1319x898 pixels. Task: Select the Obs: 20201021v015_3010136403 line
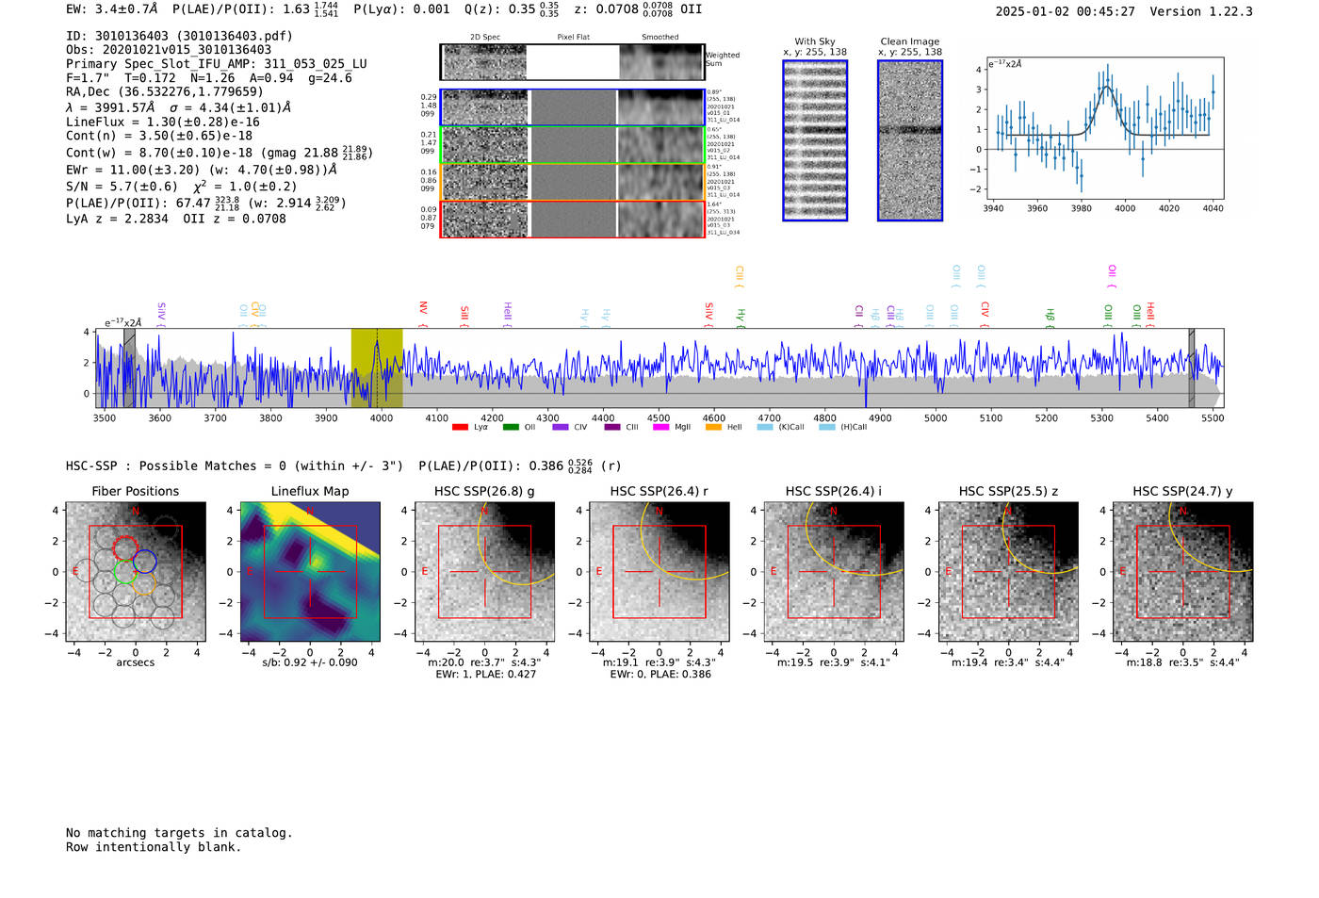point(169,50)
